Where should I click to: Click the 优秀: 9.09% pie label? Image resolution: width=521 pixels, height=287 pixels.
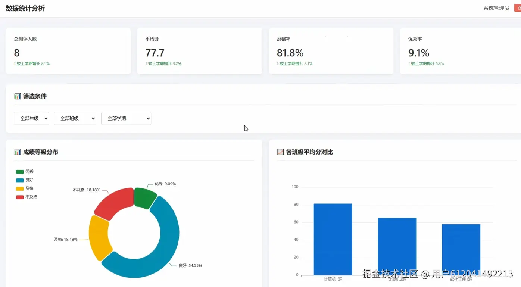tap(165, 184)
